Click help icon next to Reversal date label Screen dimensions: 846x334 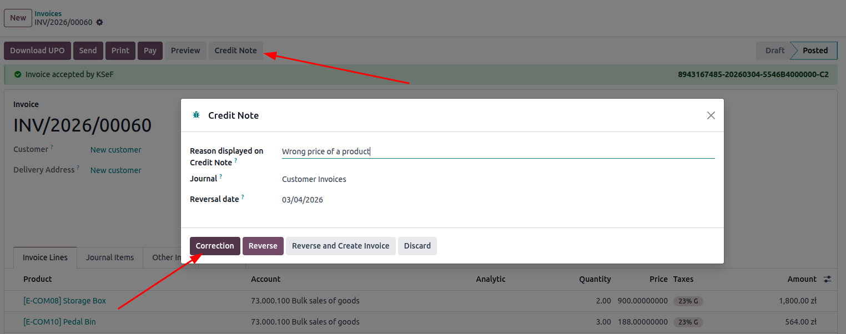click(243, 197)
